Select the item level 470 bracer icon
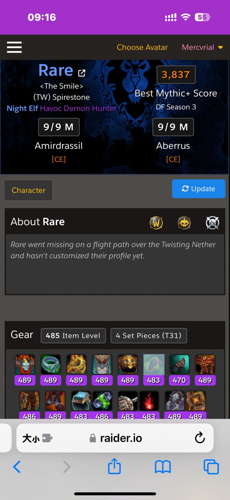 [179, 364]
